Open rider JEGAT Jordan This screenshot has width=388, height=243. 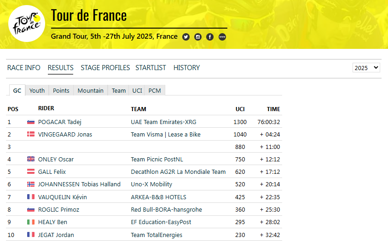[x=56, y=235]
